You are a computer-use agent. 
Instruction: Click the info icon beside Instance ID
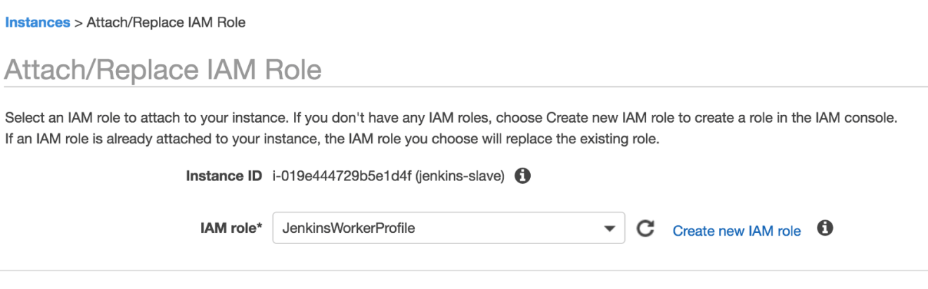[522, 176]
